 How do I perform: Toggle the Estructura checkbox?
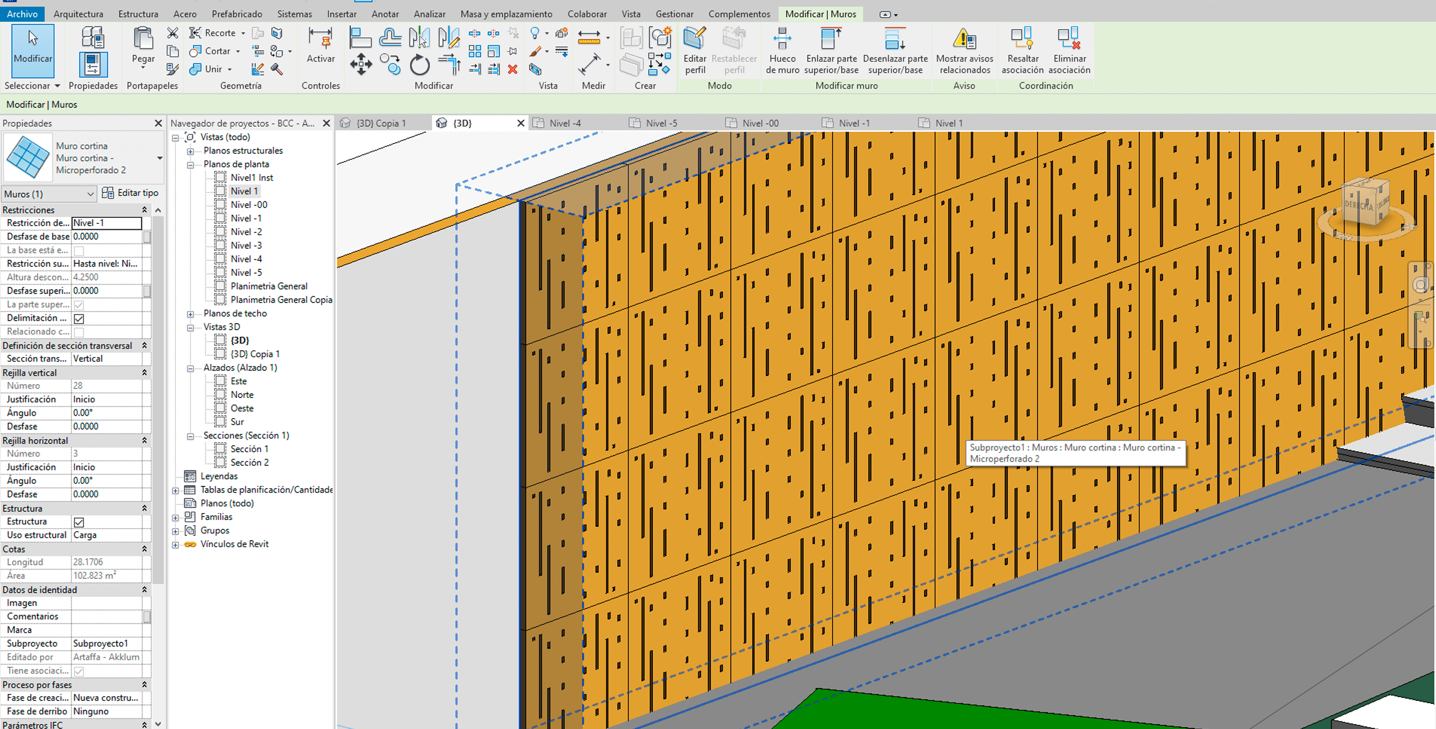(79, 522)
